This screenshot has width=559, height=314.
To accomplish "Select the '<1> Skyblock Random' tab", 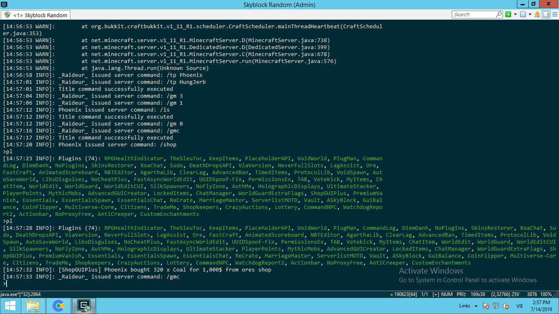I will pos(36,15).
